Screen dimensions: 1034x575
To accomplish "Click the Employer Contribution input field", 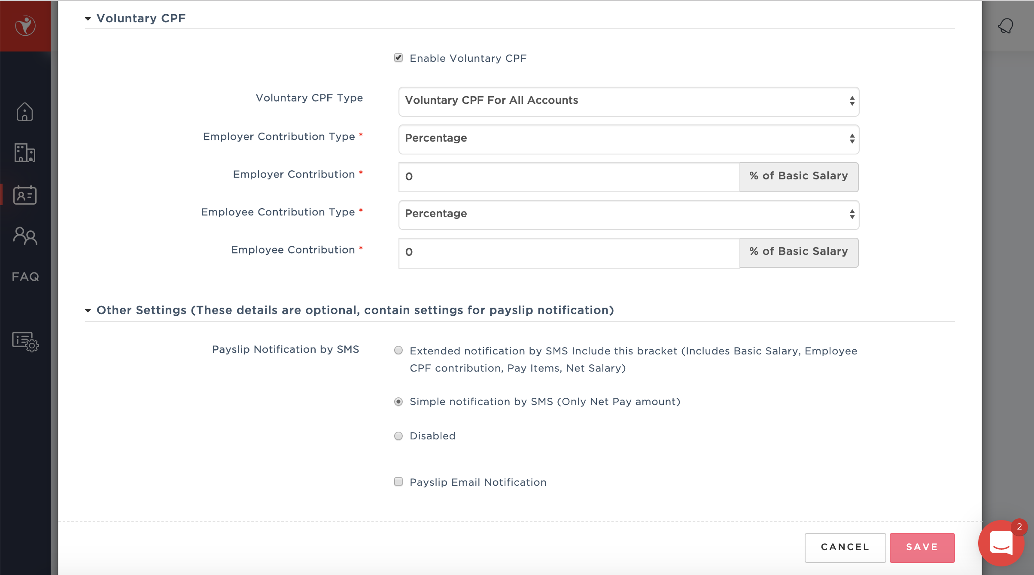I will click(x=569, y=177).
